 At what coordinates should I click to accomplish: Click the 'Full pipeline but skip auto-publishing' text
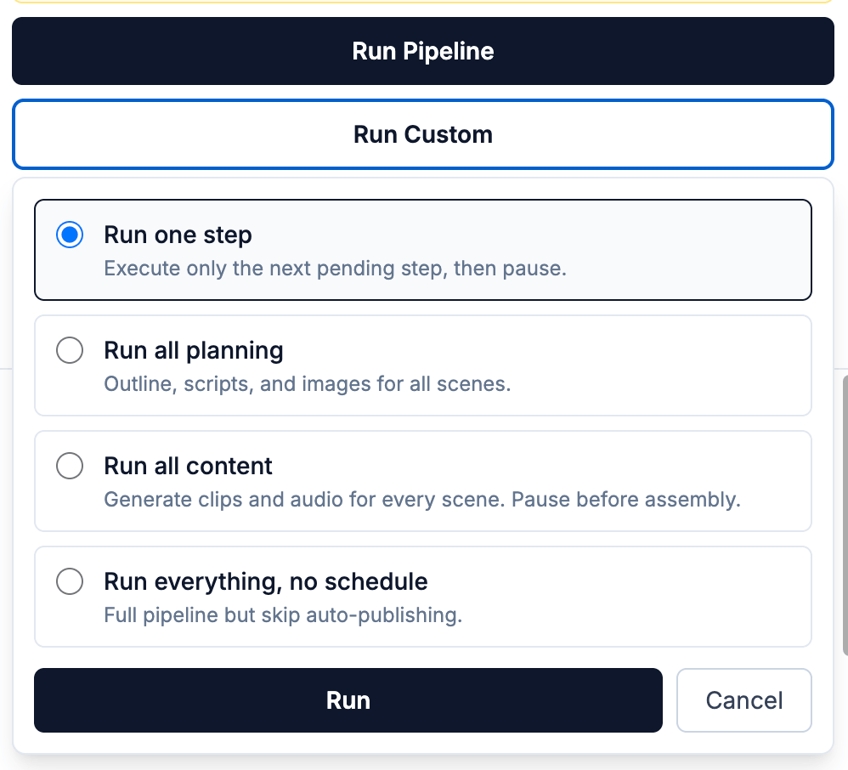pos(283,614)
